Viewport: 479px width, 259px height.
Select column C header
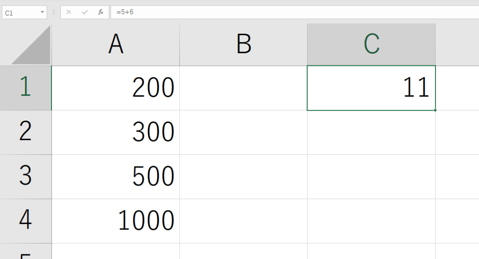[371, 45]
